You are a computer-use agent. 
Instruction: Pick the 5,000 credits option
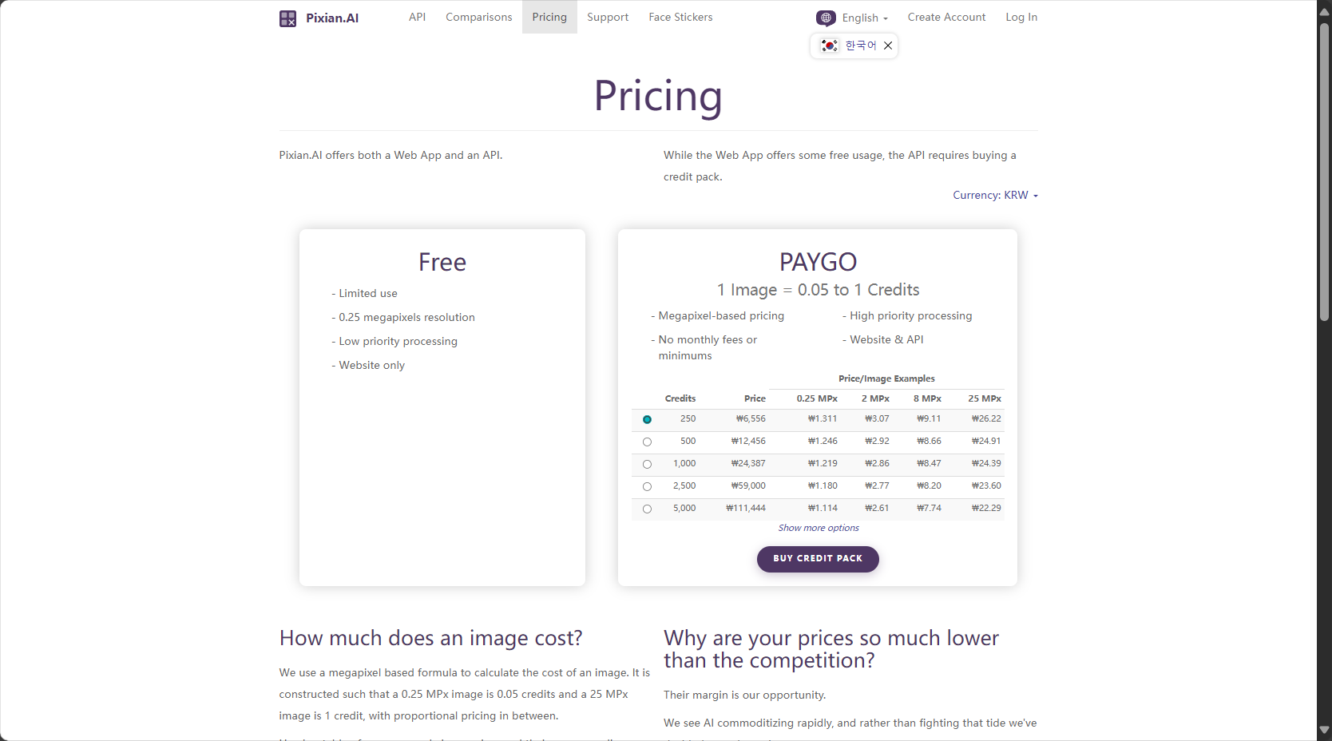647,509
